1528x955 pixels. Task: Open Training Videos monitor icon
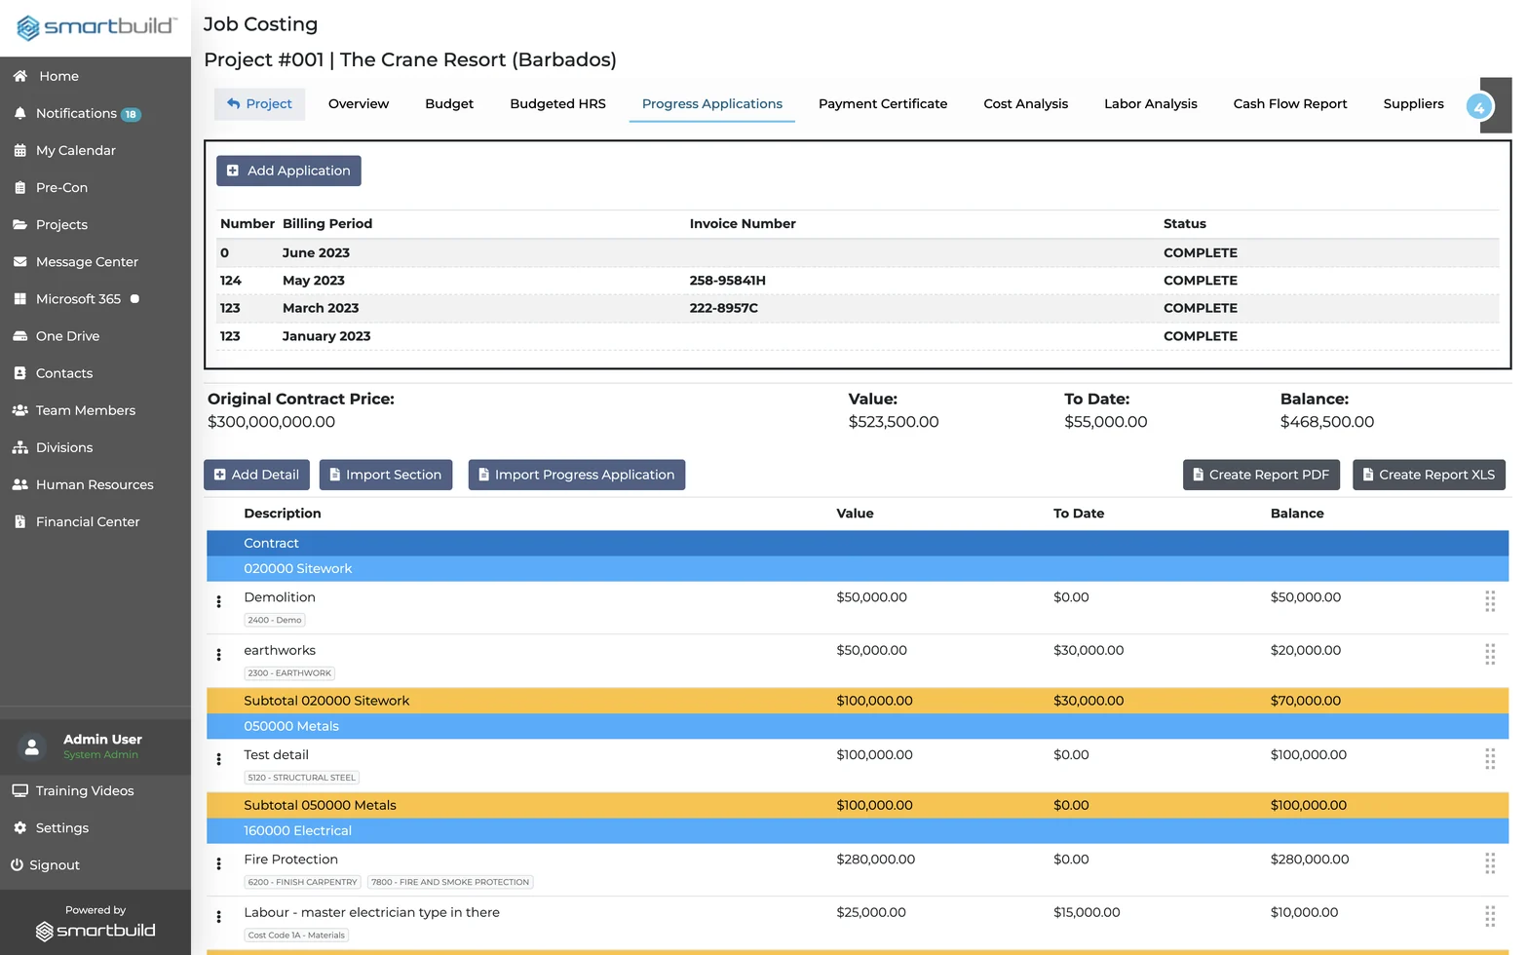point(19,790)
